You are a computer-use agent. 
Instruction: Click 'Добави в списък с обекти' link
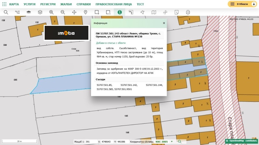111,43
